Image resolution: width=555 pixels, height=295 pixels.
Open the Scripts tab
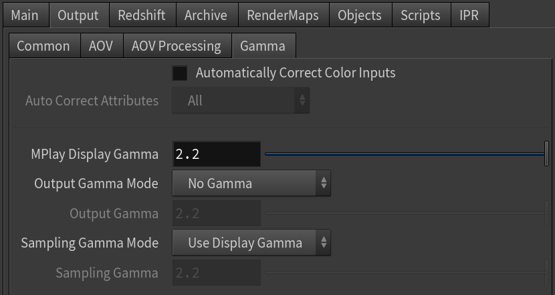click(x=421, y=15)
